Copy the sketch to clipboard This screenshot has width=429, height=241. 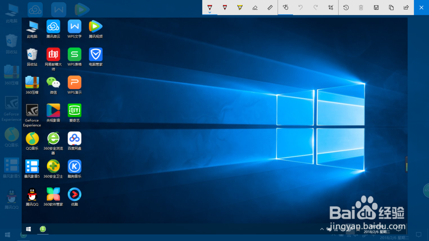click(391, 7)
